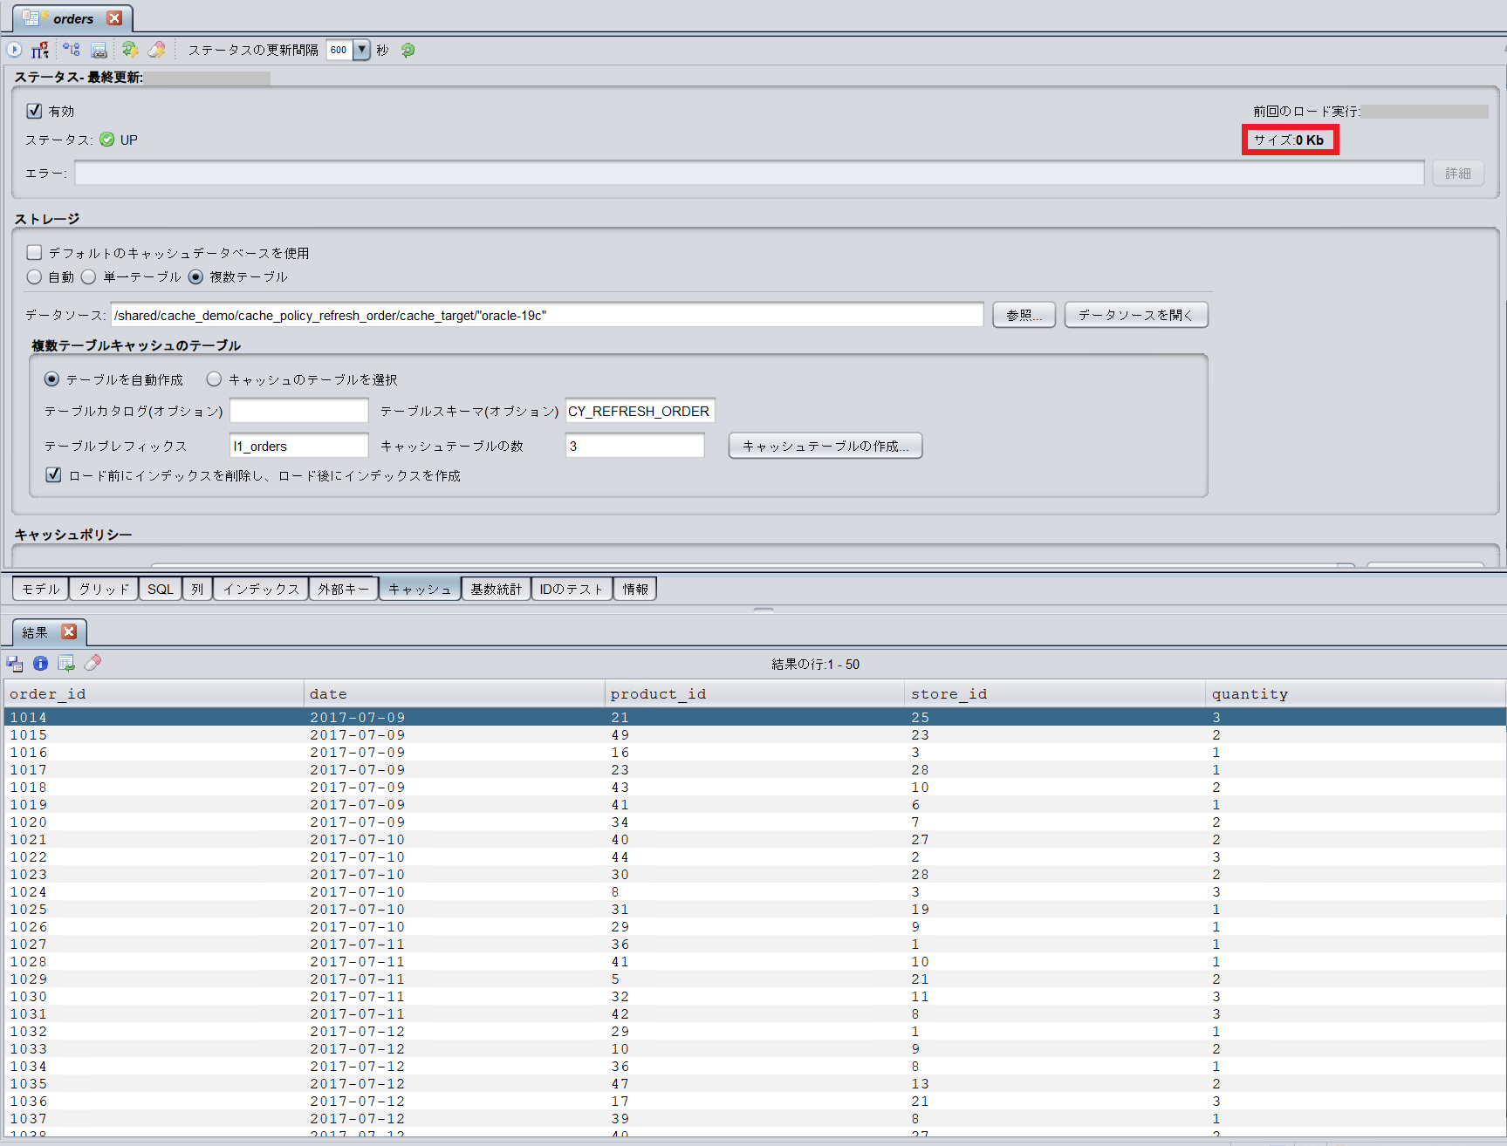Open the 基数統計 tab
The width and height of the screenshot is (1507, 1146).
(x=497, y=590)
